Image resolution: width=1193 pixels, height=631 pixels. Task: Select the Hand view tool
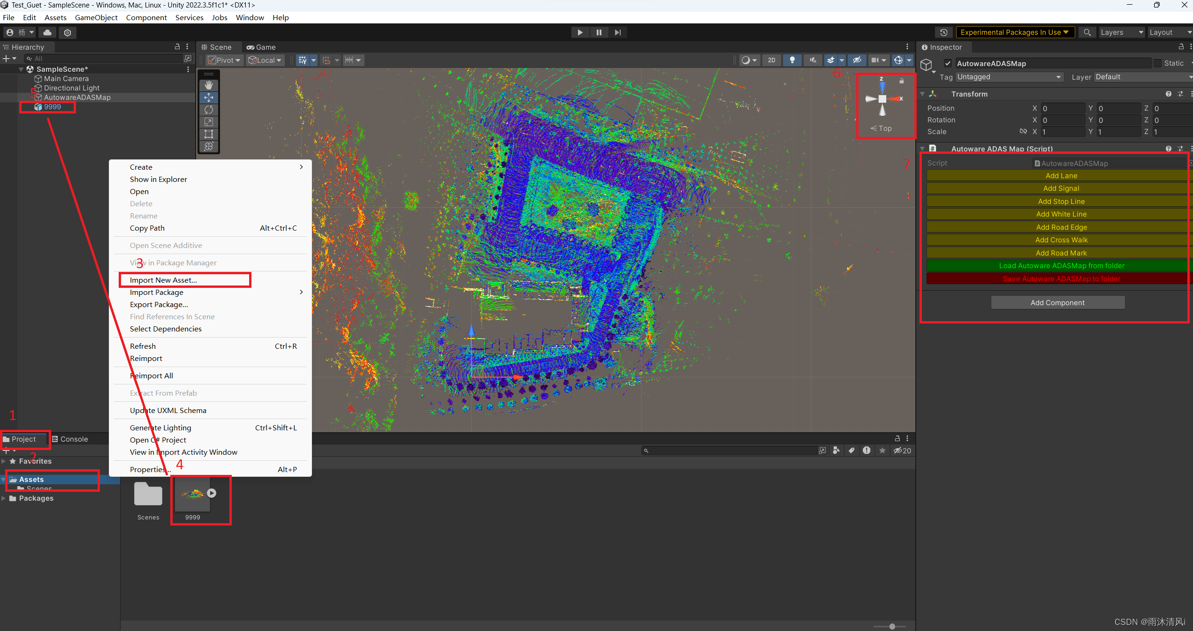pyautogui.click(x=209, y=85)
